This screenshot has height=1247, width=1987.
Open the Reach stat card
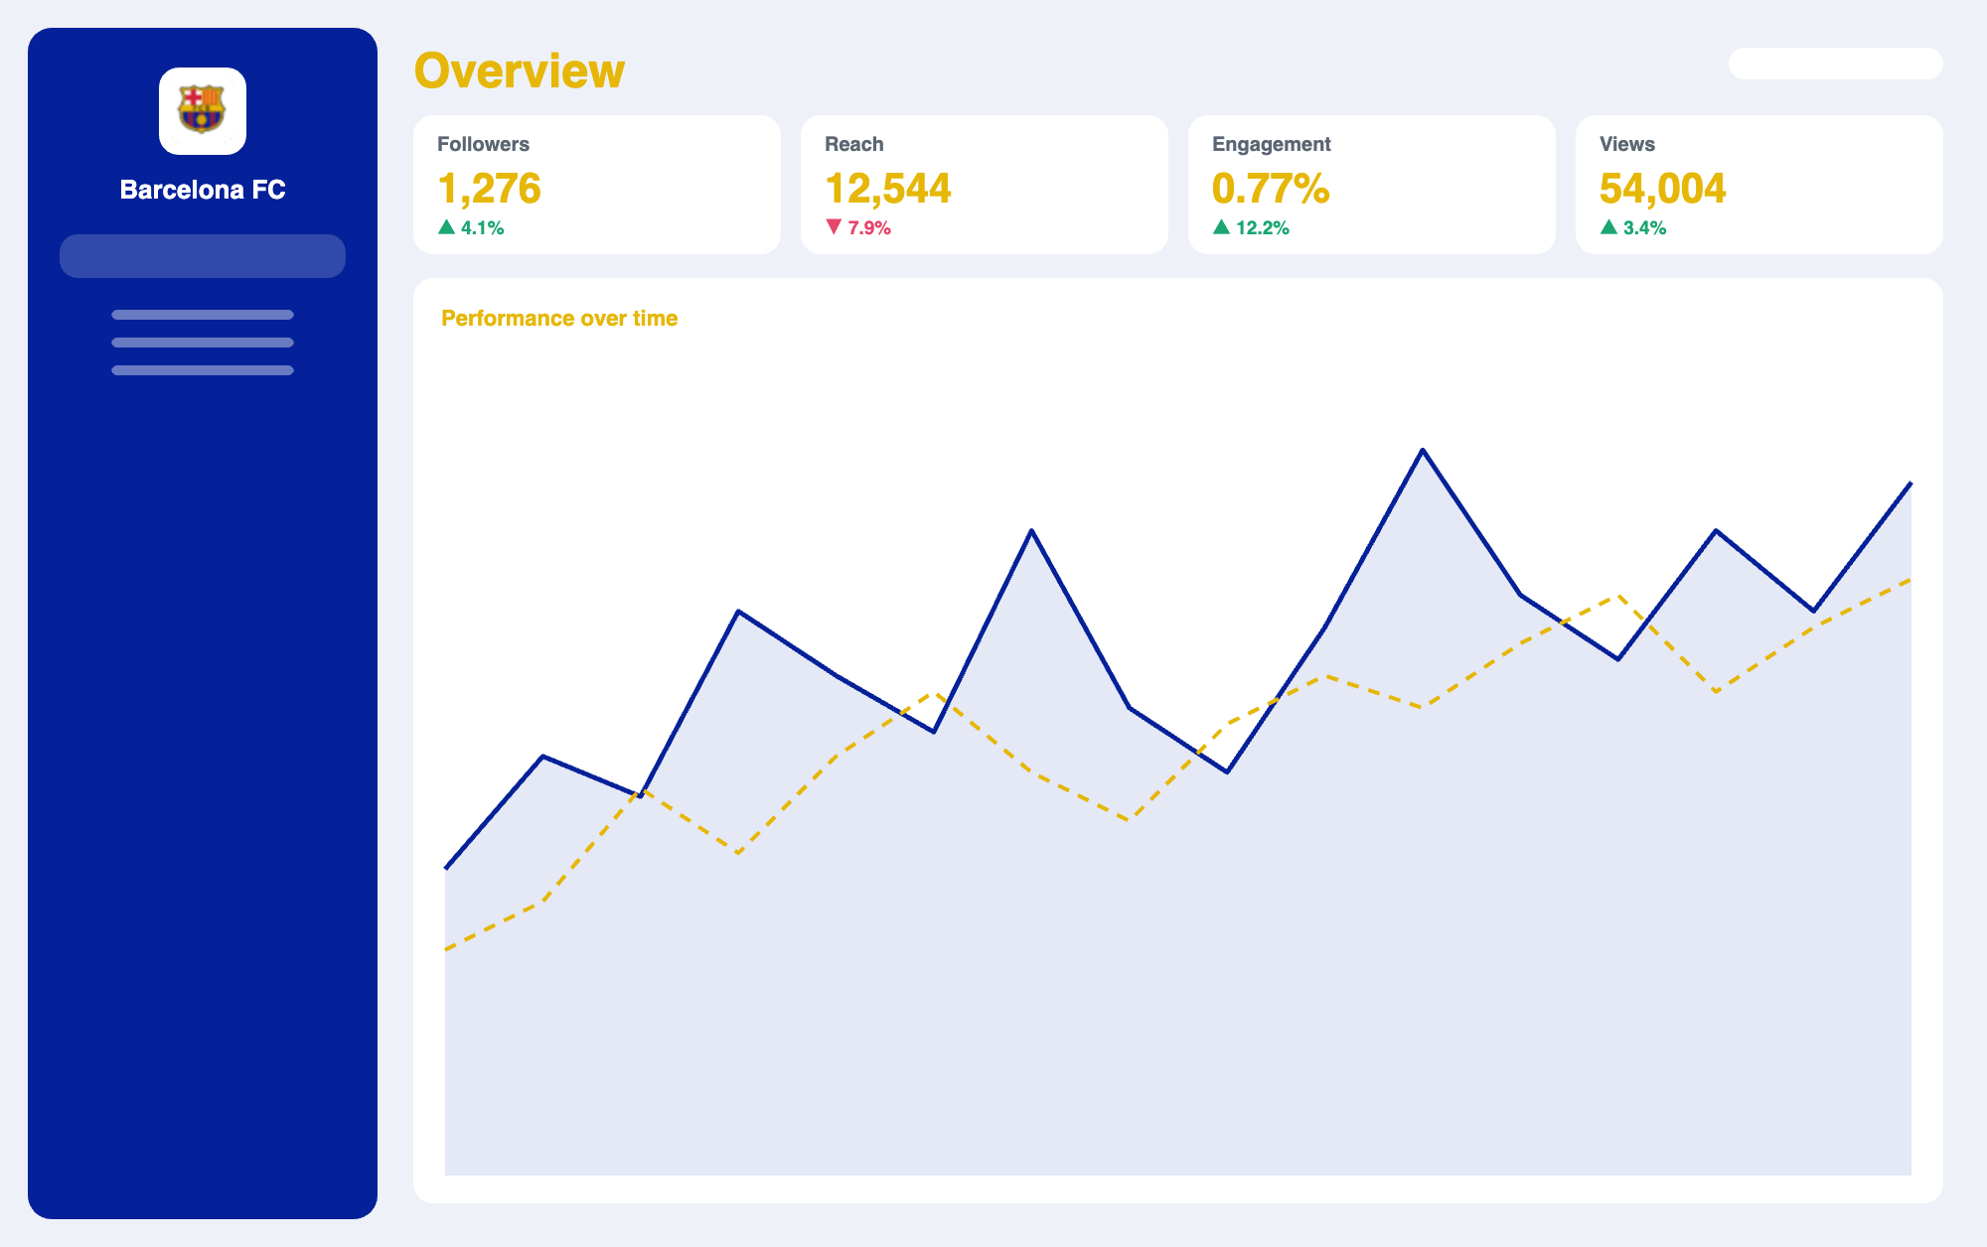pyautogui.click(x=985, y=185)
